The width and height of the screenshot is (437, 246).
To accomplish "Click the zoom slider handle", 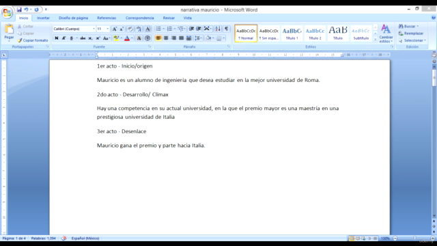I will click(x=414, y=238).
